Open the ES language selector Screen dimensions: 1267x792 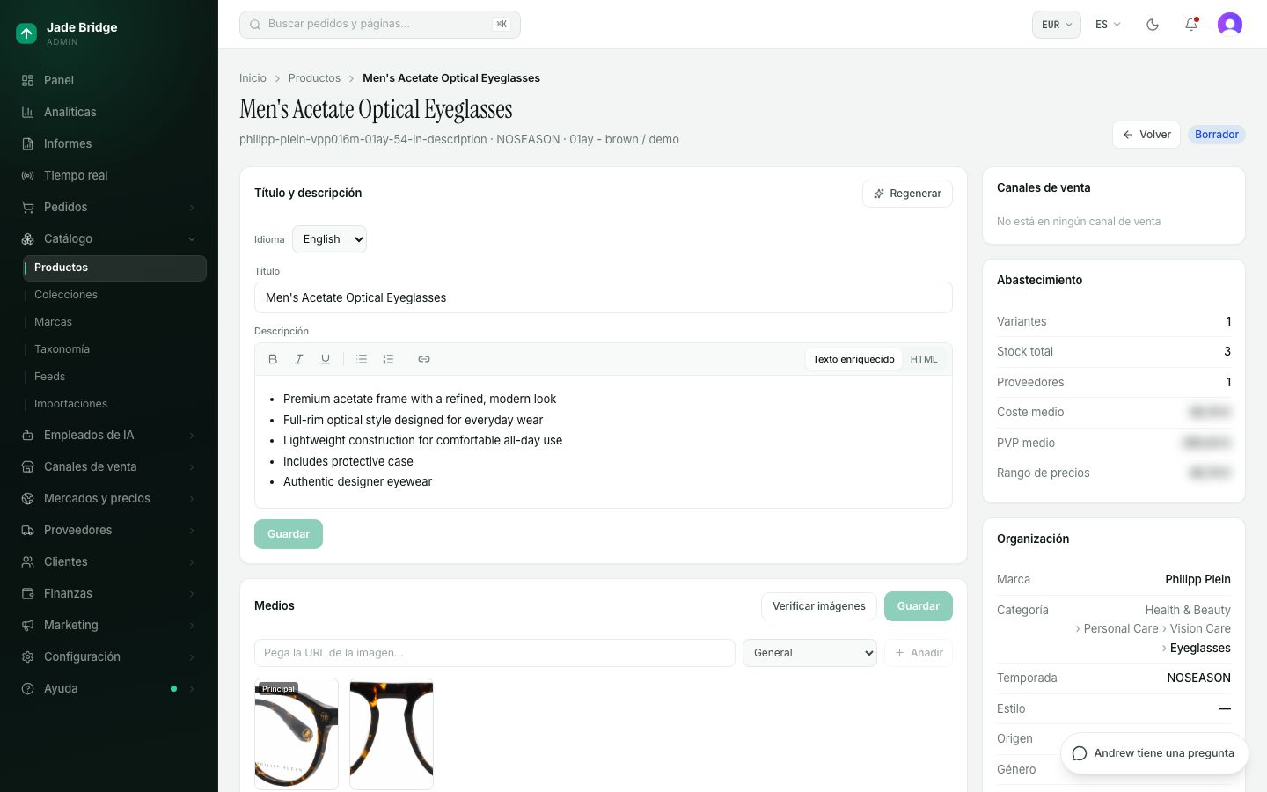(x=1108, y=25)
